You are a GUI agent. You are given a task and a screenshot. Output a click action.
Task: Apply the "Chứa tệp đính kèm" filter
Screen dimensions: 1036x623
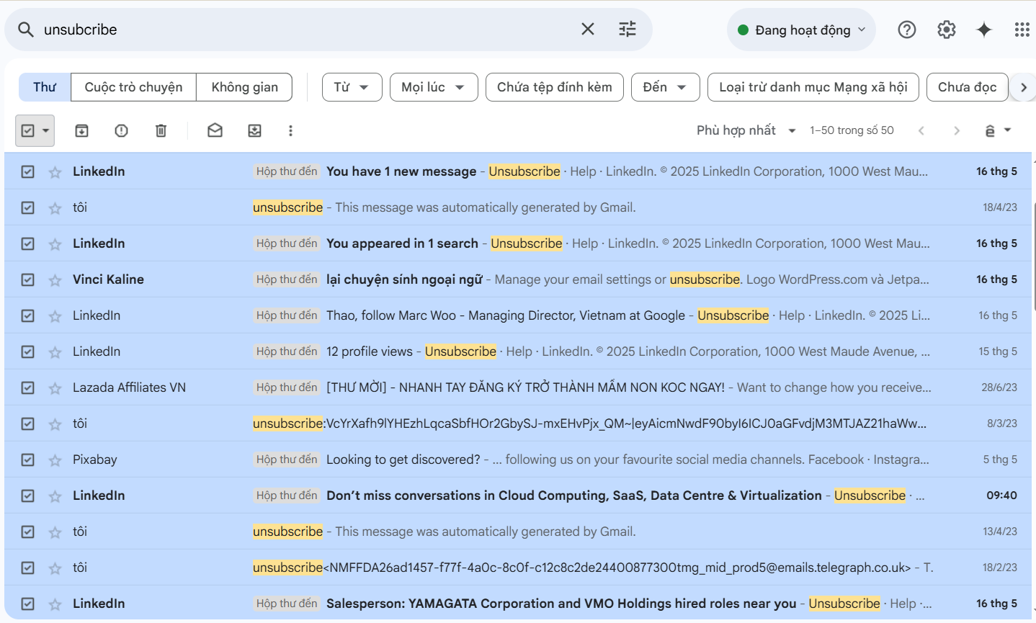coord(554,87)
